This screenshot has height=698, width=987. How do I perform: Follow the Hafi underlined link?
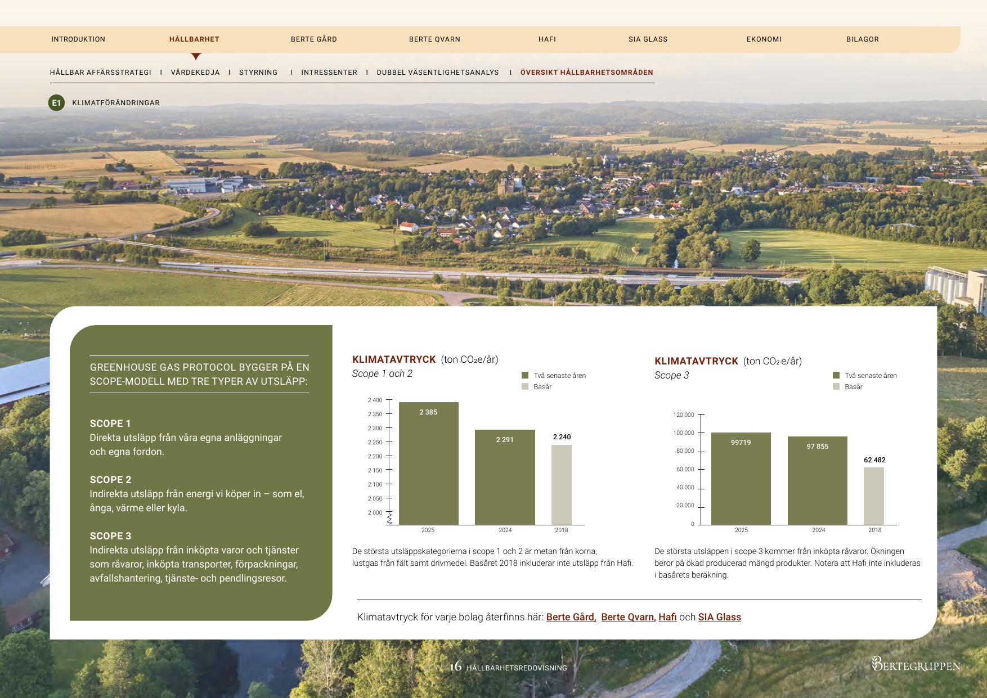coord(667,617)
